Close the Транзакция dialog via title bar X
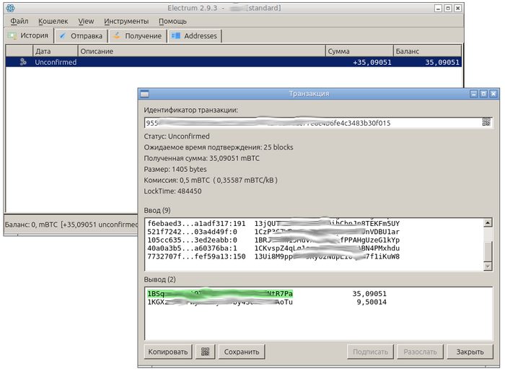 pos(493,94)
